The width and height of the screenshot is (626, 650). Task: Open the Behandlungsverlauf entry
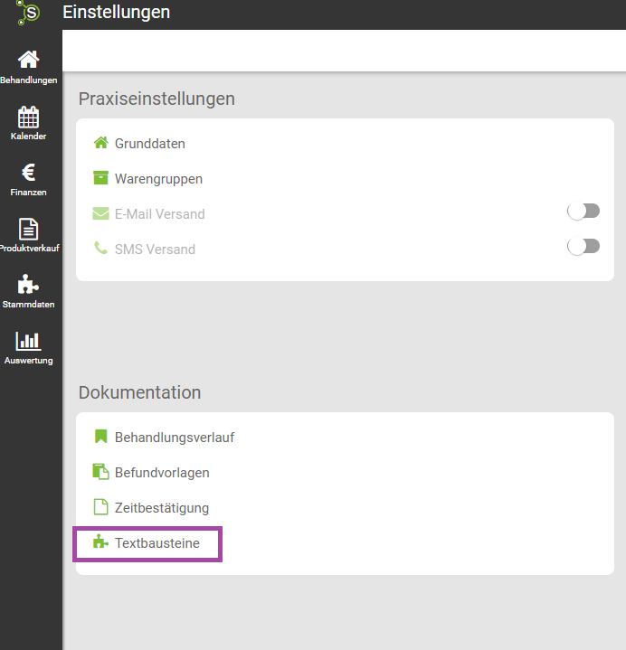tap(175, 438)
